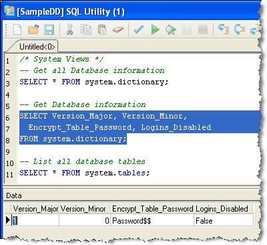Save the current SQL script

pos(49,29)
